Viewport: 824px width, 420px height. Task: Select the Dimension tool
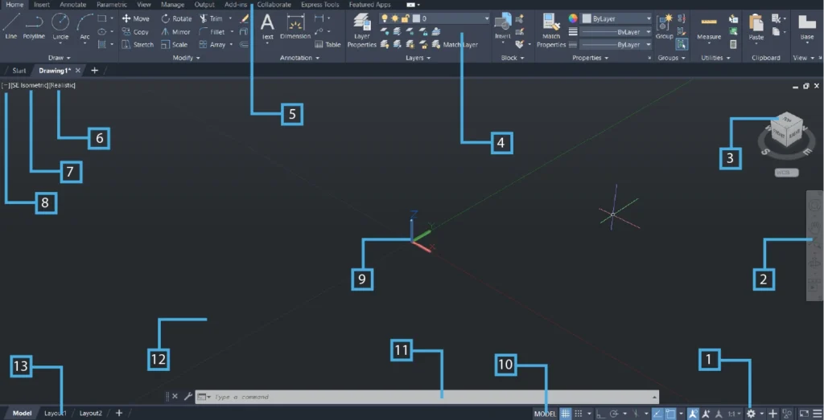click(295, 27)
